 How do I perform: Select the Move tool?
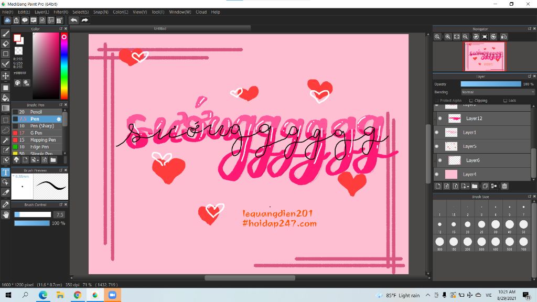point(5,75)
